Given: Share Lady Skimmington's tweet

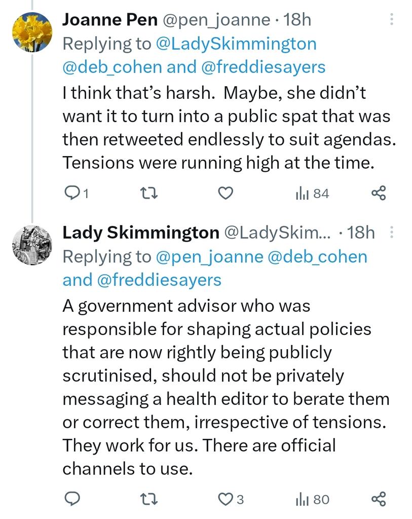Looking at the screenshot, I should click(x=379, y=499).
